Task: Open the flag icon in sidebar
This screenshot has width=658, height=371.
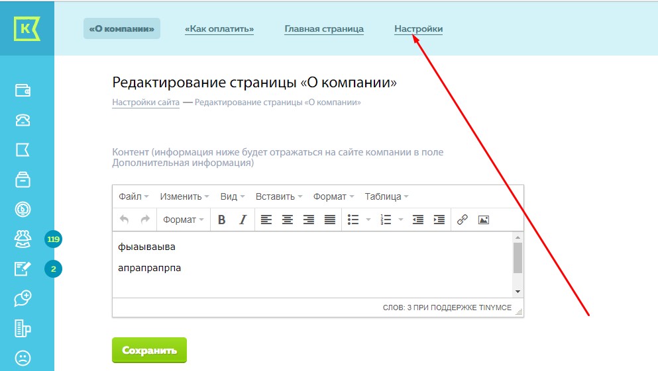Action: (x=23, y=150)
